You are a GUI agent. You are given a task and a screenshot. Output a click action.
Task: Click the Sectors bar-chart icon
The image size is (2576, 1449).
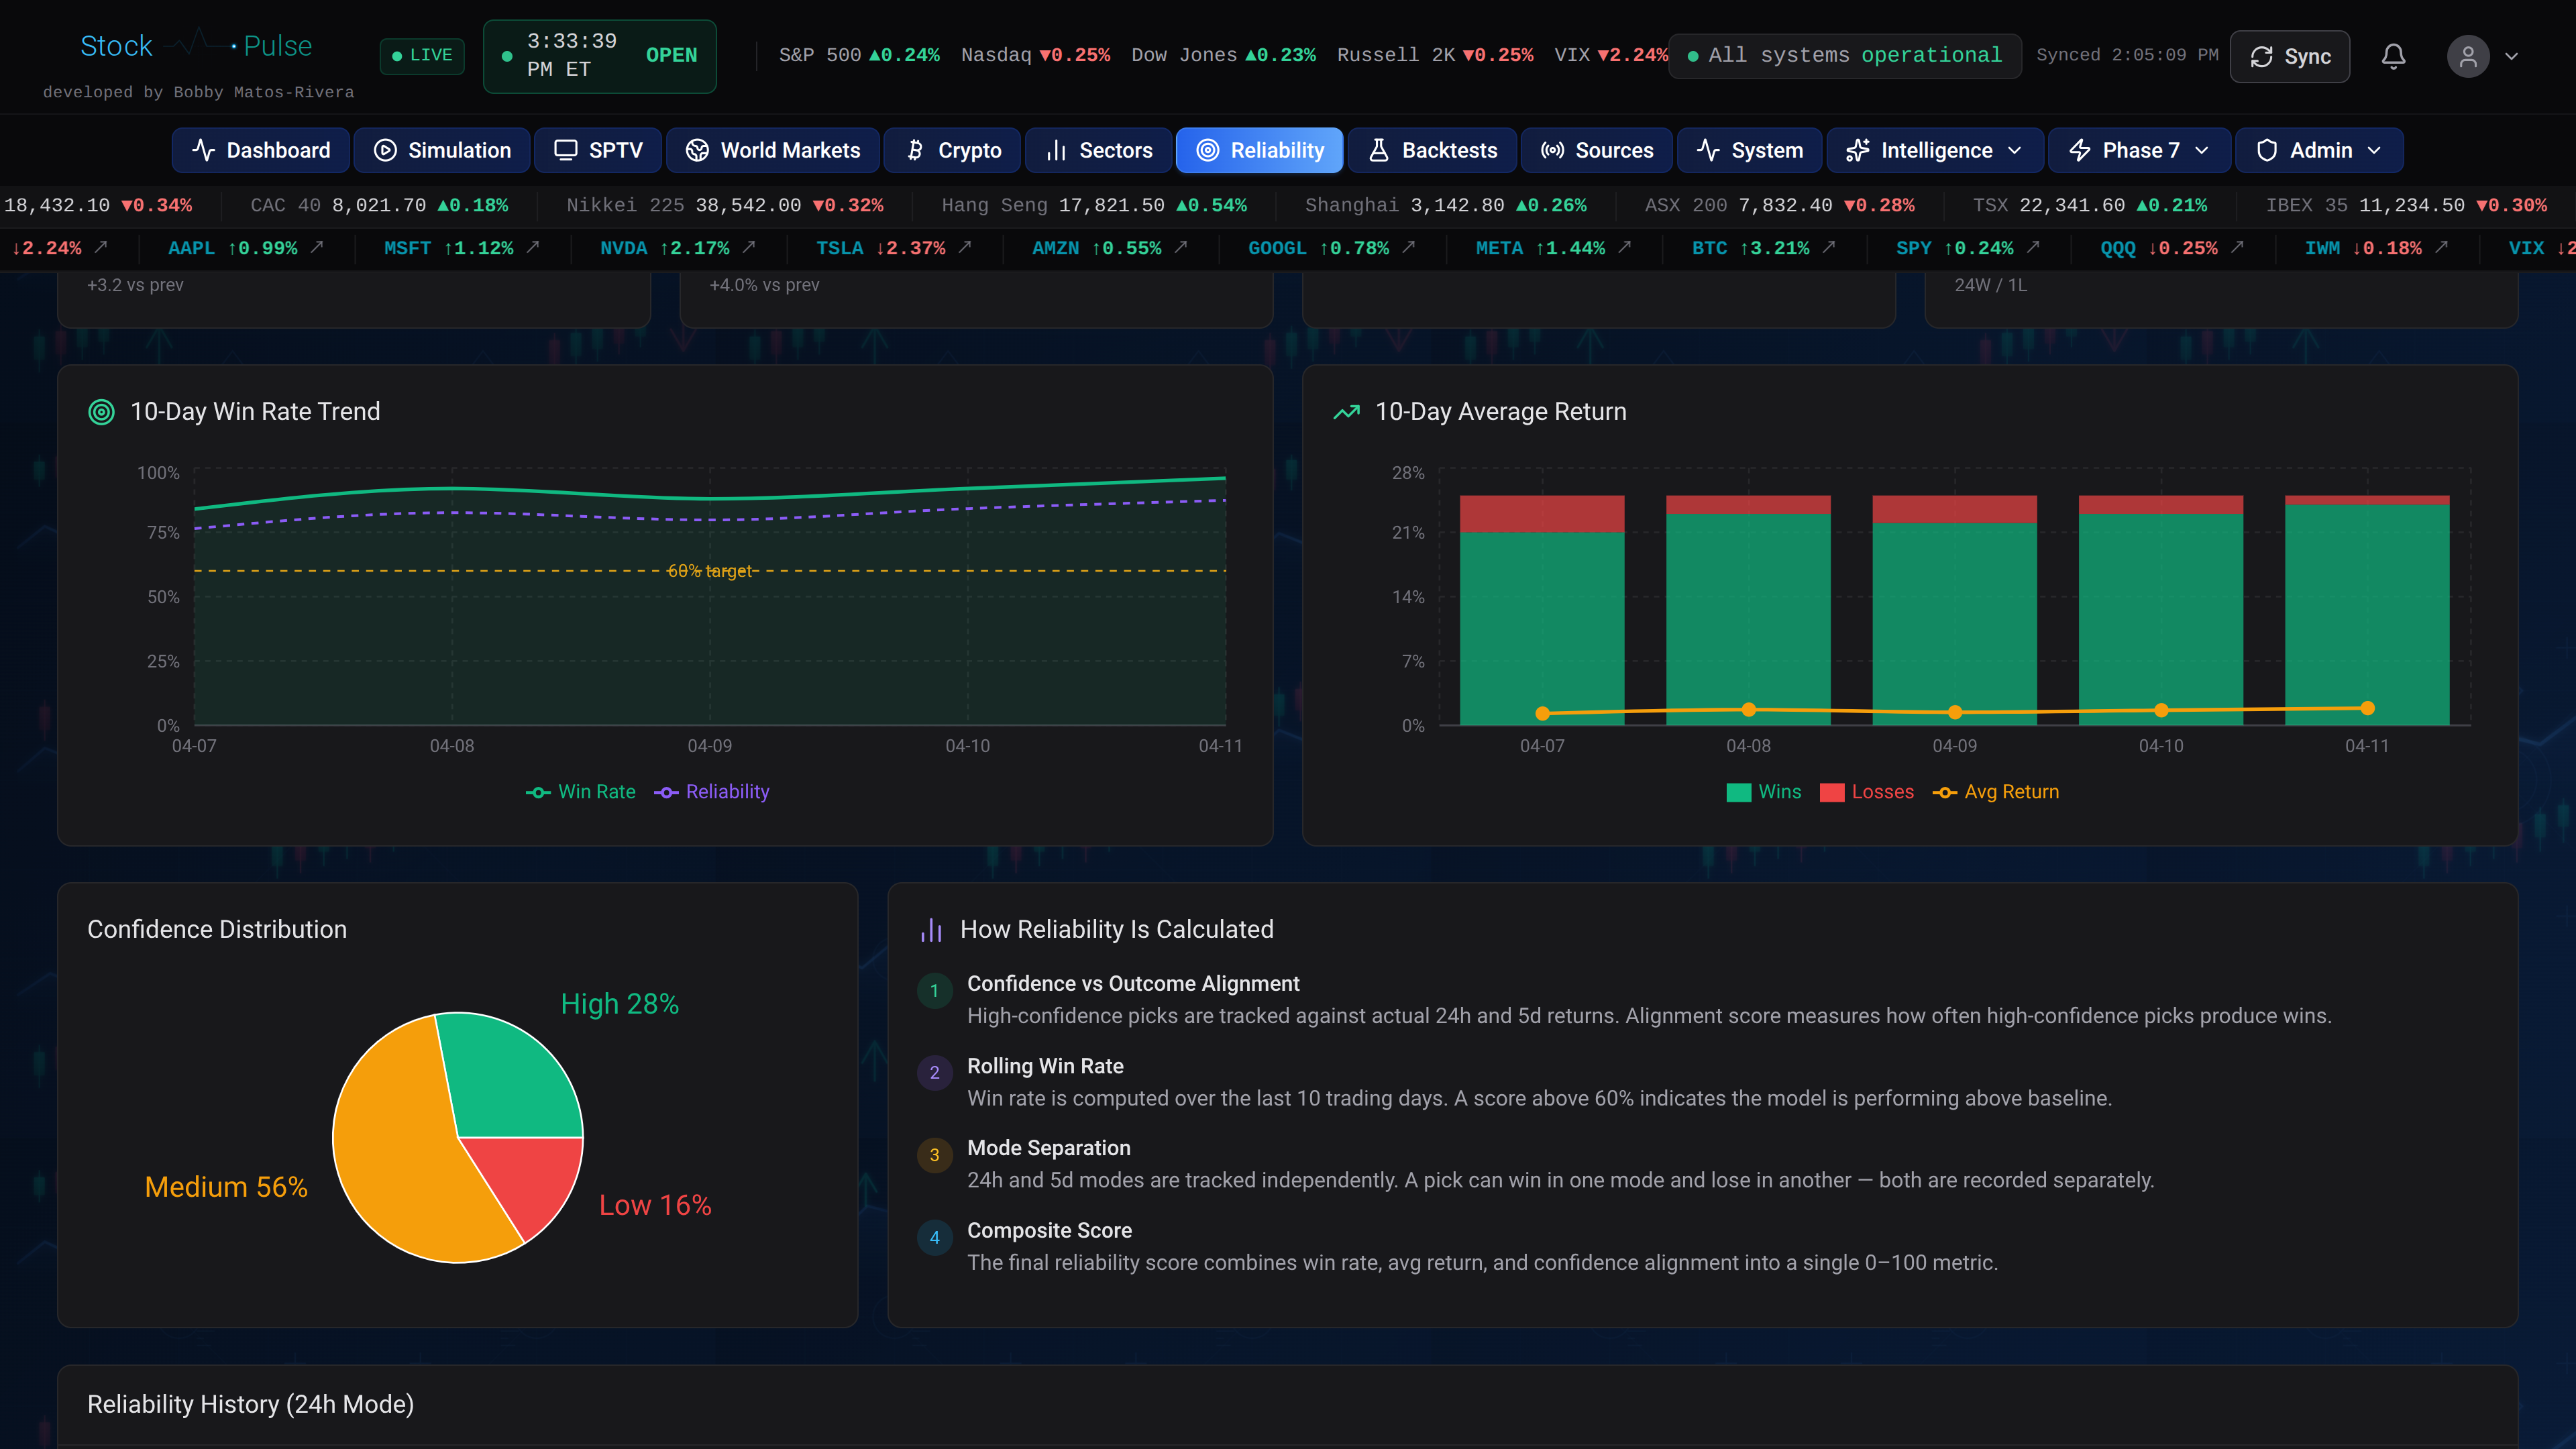click(1057, 150)
